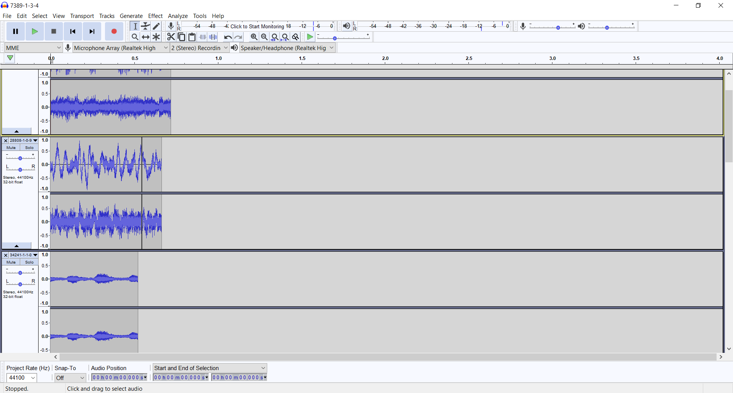Skip to Start of the project
This screenshot has height=393, width=733.
[73, 31]
